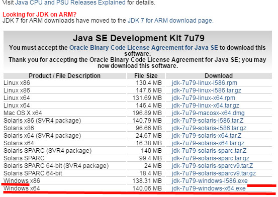The height and width of the screenshot is (197, 278).
Task: Download jdk-7u79-solaris-sparc.tar.Z
Action: click(x=209, y=151)
